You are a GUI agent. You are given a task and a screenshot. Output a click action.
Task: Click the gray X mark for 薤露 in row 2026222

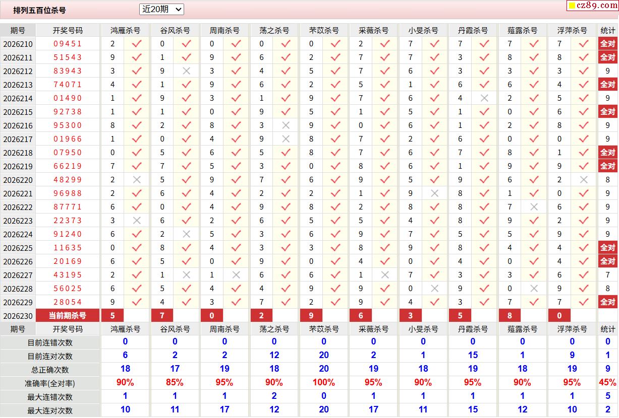(x=534, y=207)
